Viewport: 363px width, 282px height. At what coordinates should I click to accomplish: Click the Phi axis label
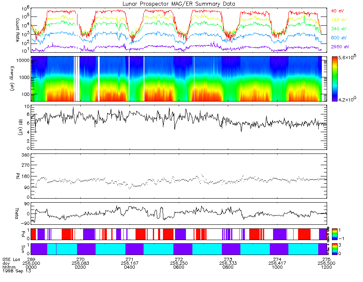17,176
